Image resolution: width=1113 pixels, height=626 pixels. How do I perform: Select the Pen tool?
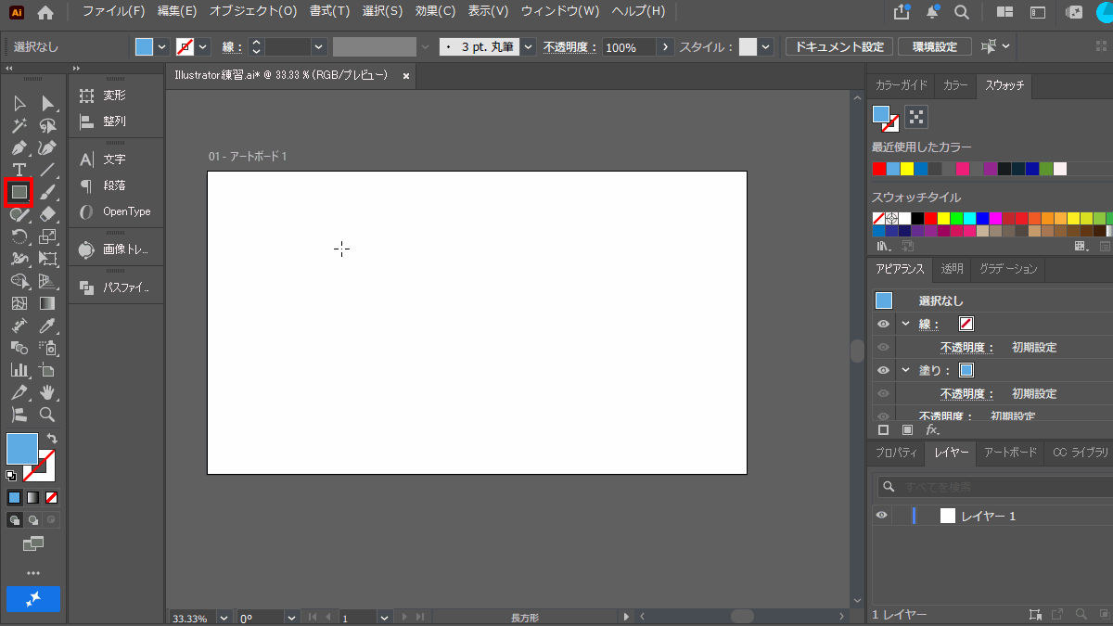point(19,147)
